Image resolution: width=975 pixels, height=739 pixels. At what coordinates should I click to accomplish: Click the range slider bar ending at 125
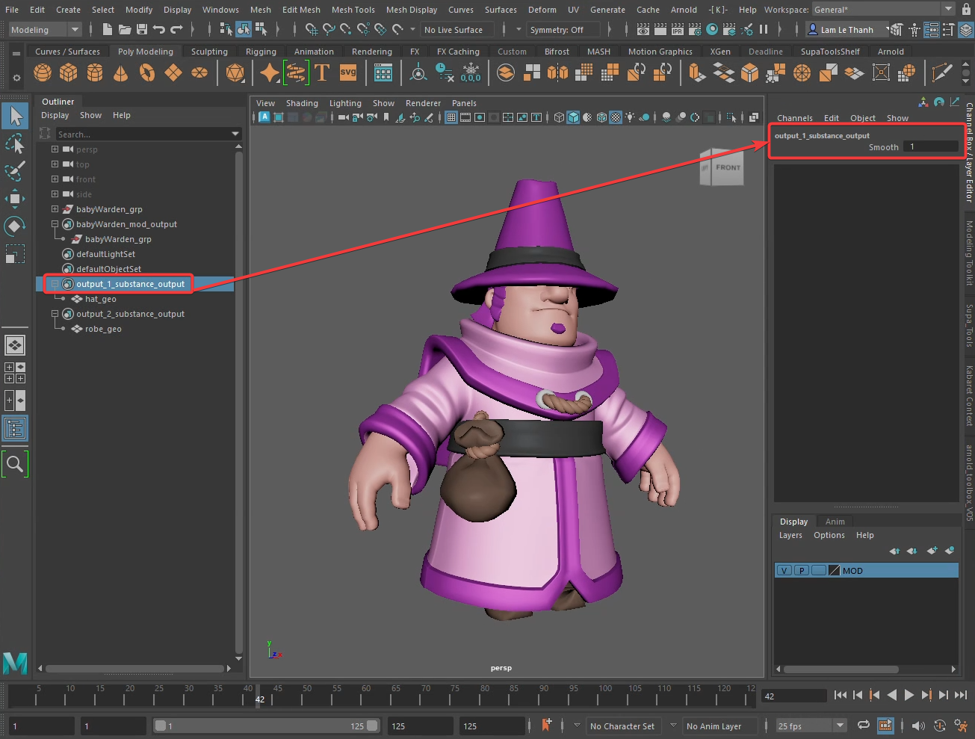pos(266,726)
